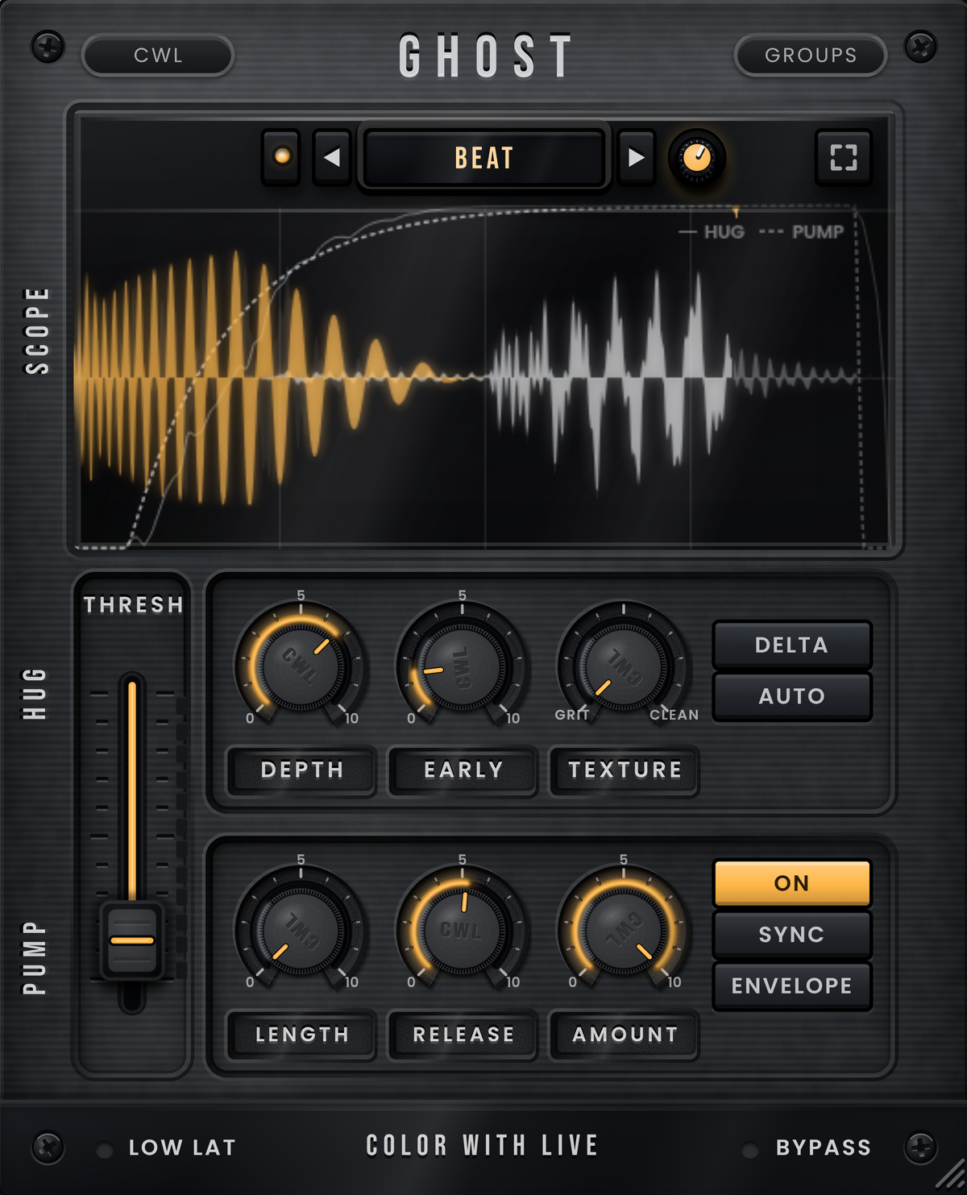Viewport: 967px width, 1195px height.
Task: Enable DELTA listening mode
Action: pyautogui.click(x=791, y=645)
